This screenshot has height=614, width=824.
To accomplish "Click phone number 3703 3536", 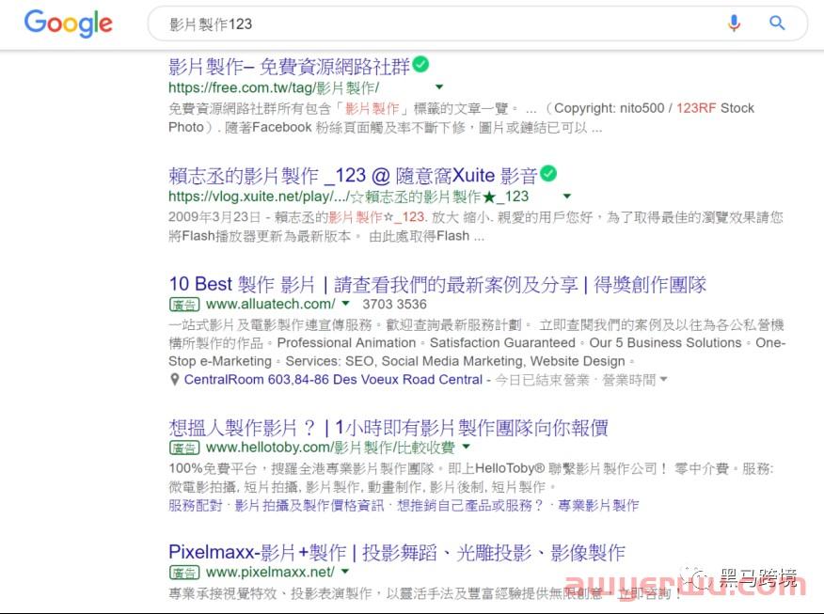I will (x=394, y=304).
